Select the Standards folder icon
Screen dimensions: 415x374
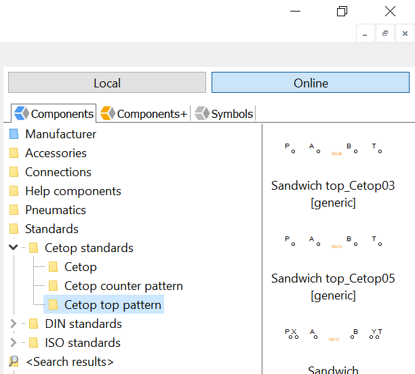(x=14, y=229)
